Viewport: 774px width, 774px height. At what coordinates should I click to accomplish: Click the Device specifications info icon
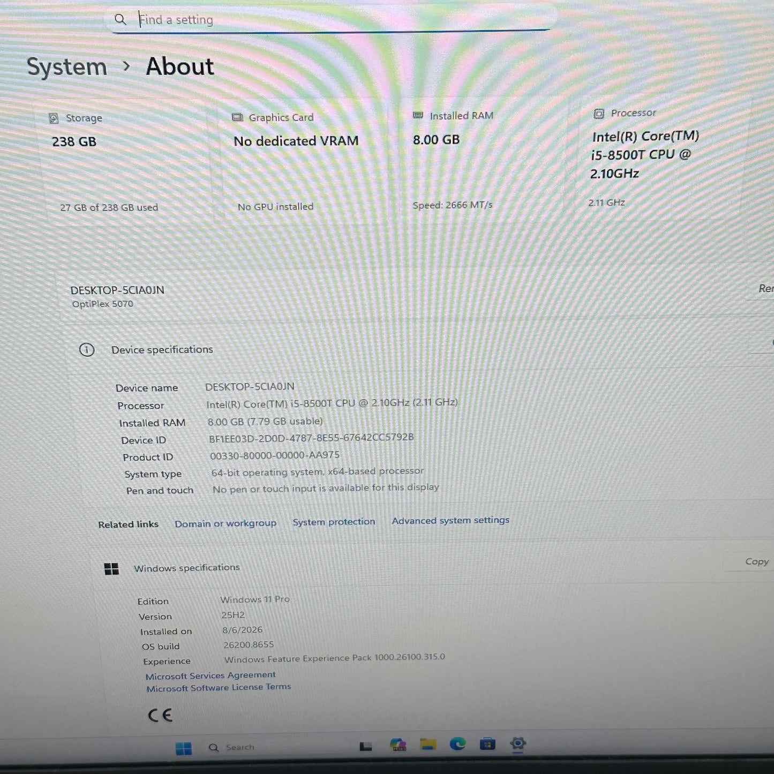(x=87, y=350)
